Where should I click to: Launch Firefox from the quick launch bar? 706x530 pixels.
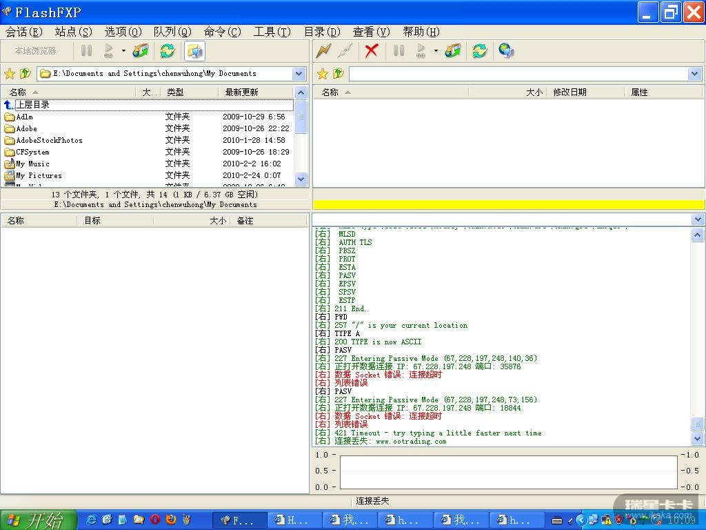[171, 520]
